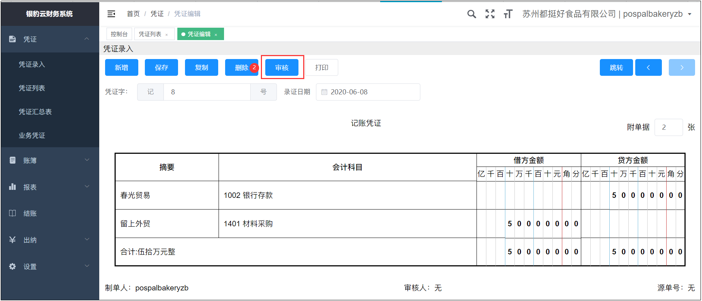702x301 pixels.
Task: Toggle fullscreen using the expand icon
Action: [490, 14]
